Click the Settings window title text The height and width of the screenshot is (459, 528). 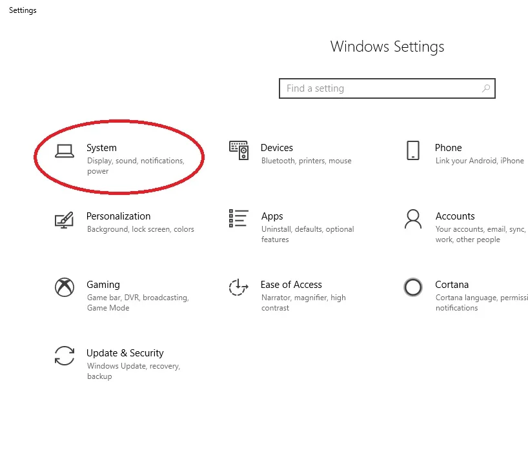point(23,10)
